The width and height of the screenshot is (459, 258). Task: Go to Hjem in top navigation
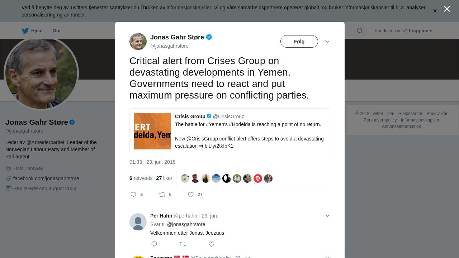coord(37,31)
